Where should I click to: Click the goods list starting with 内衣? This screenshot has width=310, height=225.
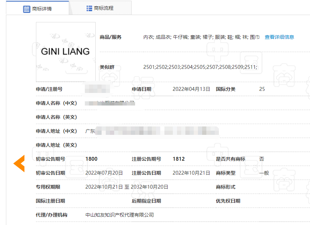(x=201, y=37)
